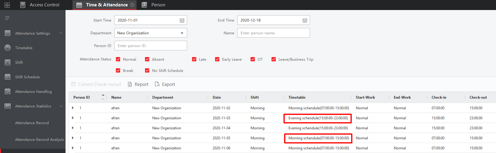Viewport: 496px width, 153px height.
Task: Close the Time & Attendance tab
Action: point(132,5)
